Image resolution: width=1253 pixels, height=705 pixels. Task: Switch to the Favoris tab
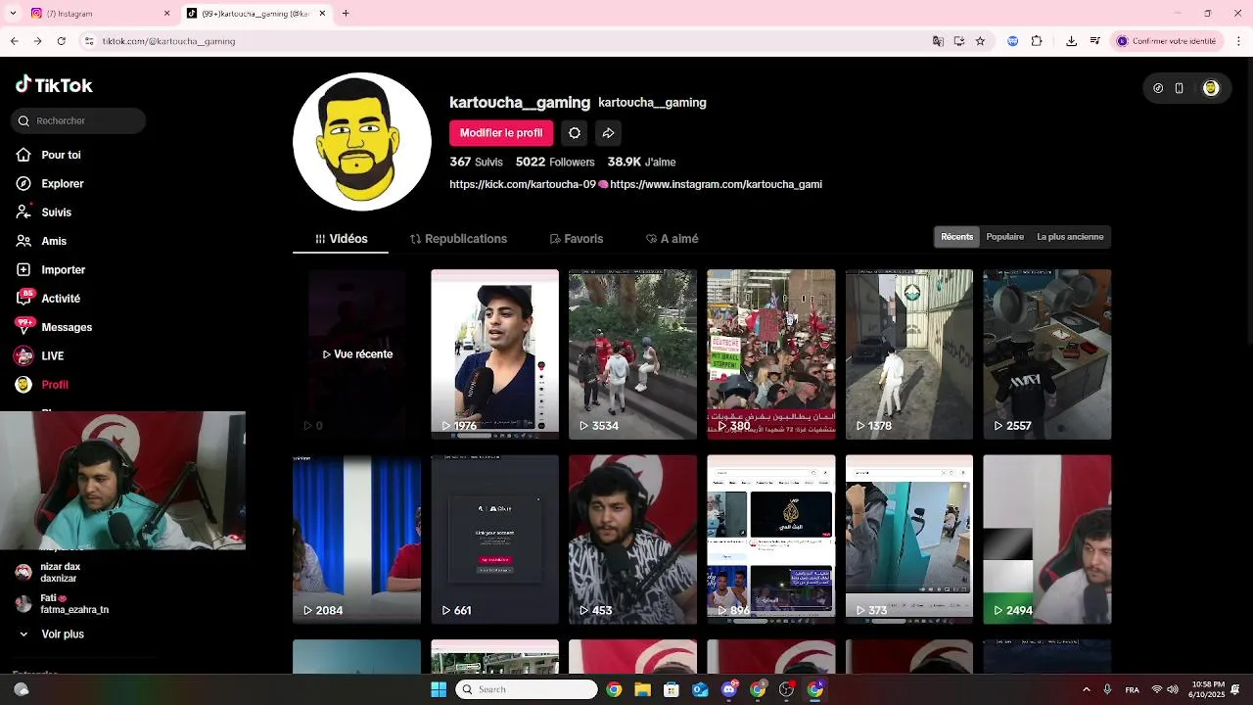coord(576,239)
